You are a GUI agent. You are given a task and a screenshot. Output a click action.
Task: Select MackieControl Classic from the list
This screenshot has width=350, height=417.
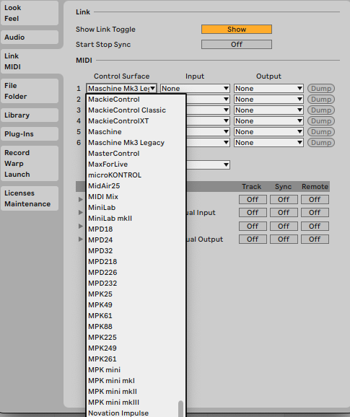point(136,110)
